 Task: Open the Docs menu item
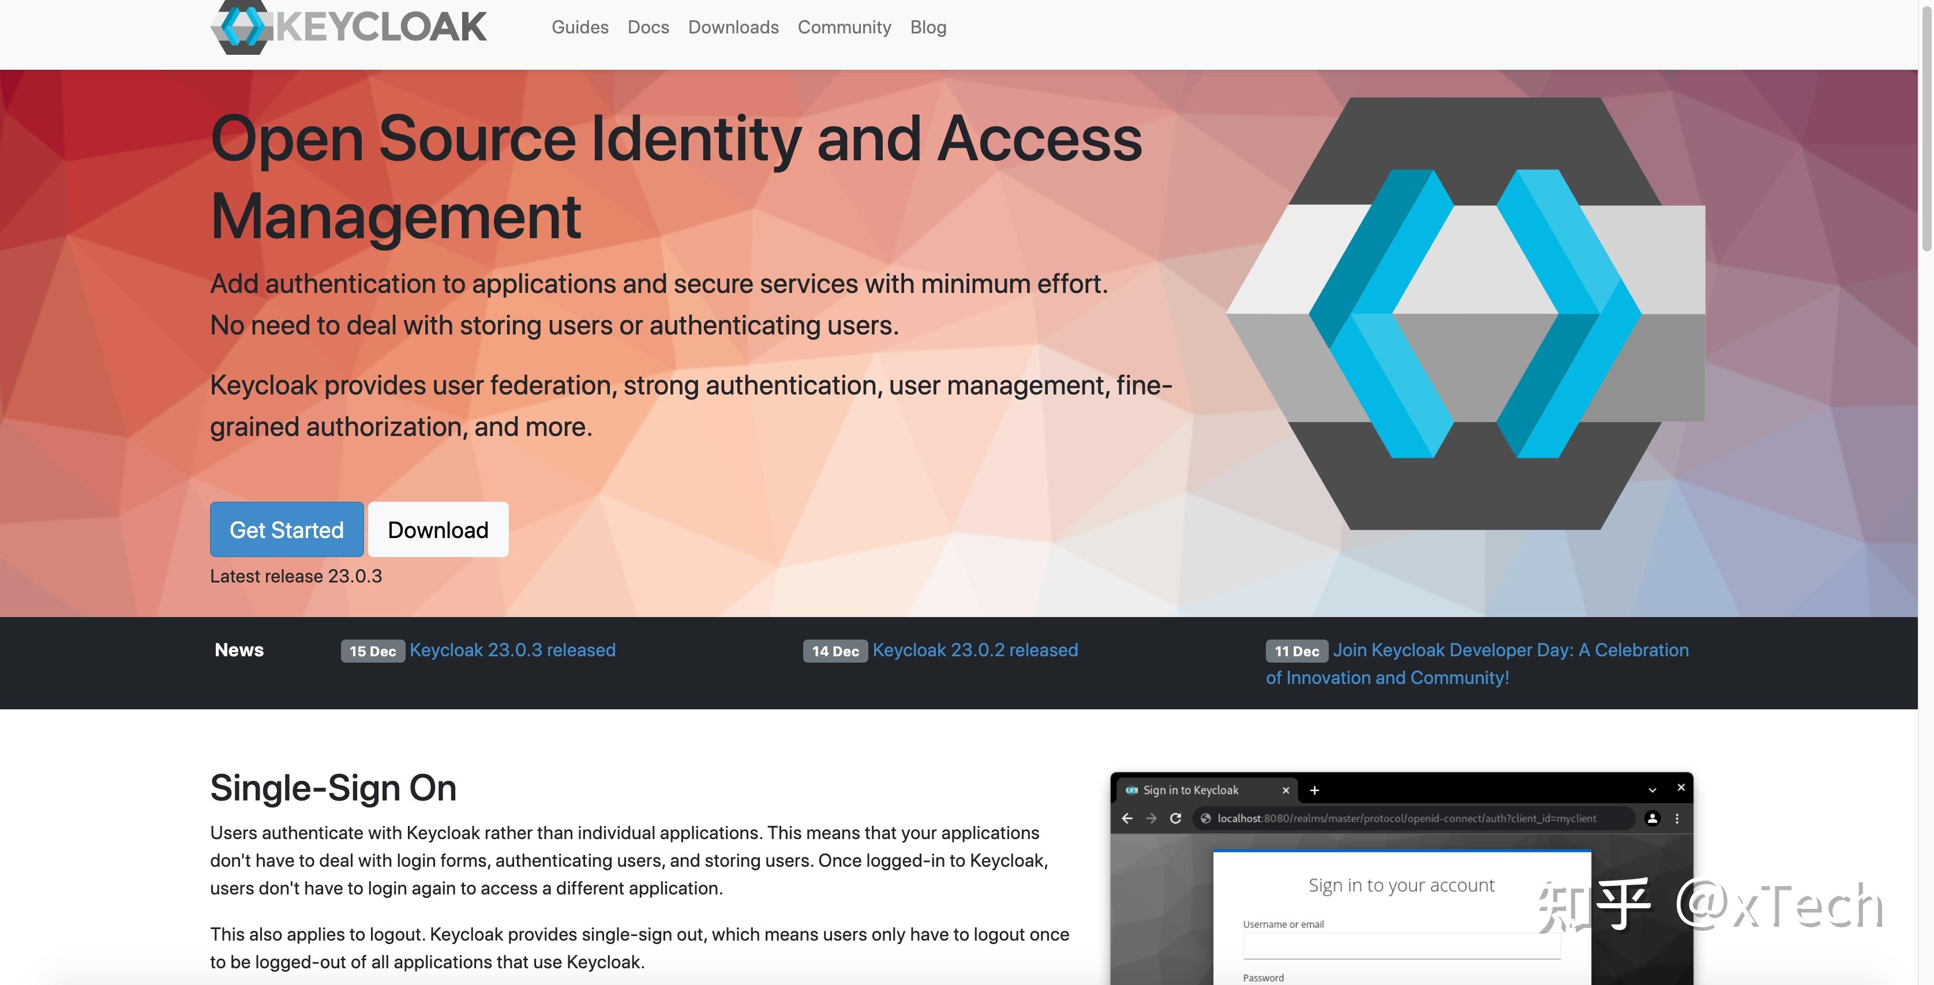pyautogui.click(x=648, y=27)
